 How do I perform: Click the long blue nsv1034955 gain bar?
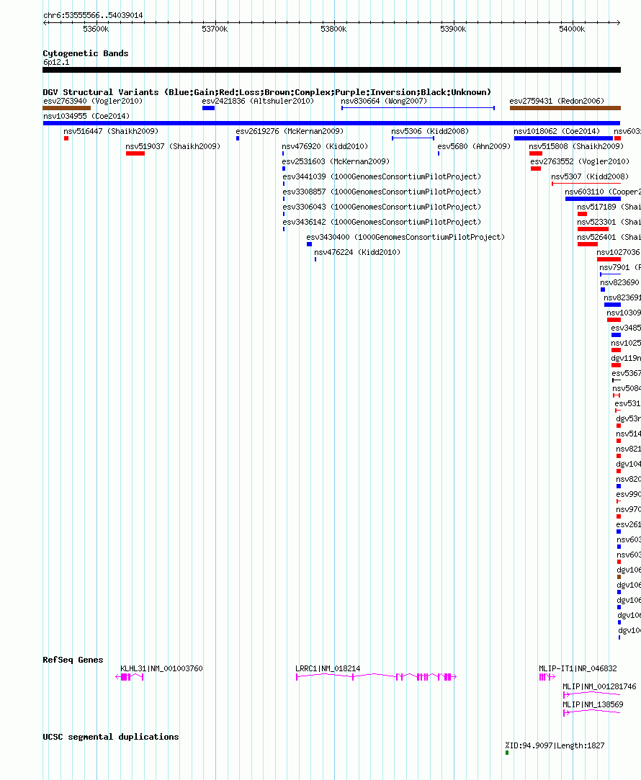332,123
